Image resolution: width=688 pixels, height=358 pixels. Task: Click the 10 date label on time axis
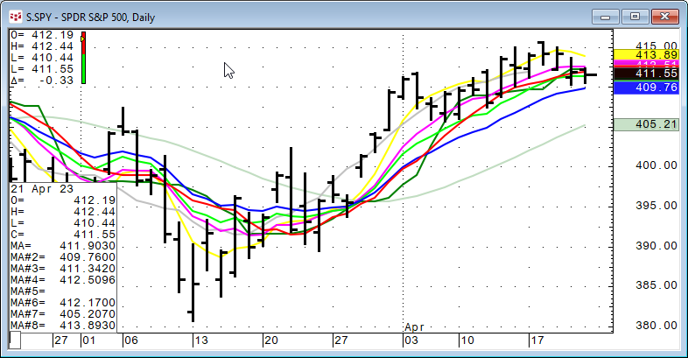[467, 340]
